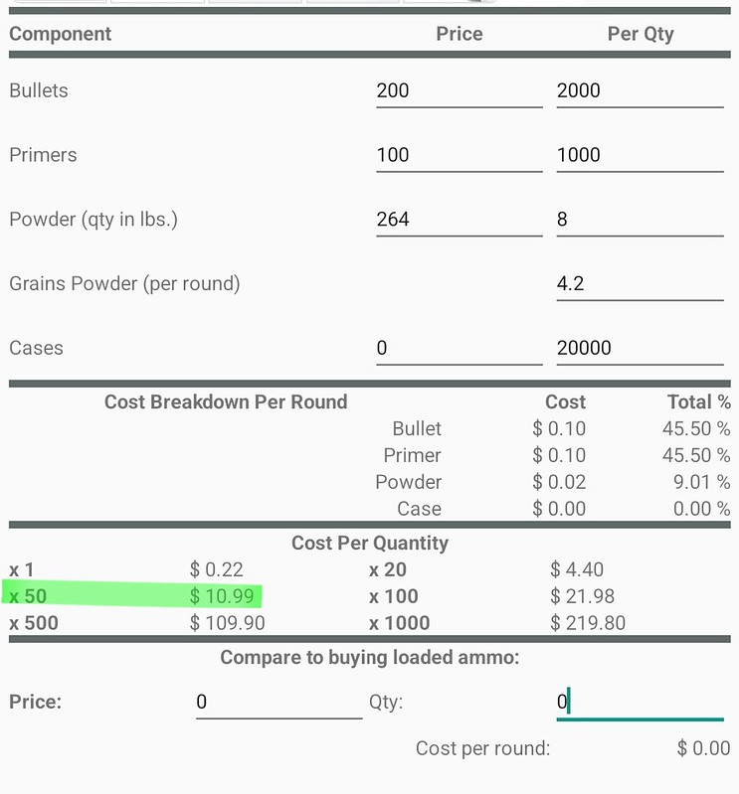Tap the x 500 cost value $109.90
Screen dimensions: 739x794
pyautogui.click(x=227, y=623)
